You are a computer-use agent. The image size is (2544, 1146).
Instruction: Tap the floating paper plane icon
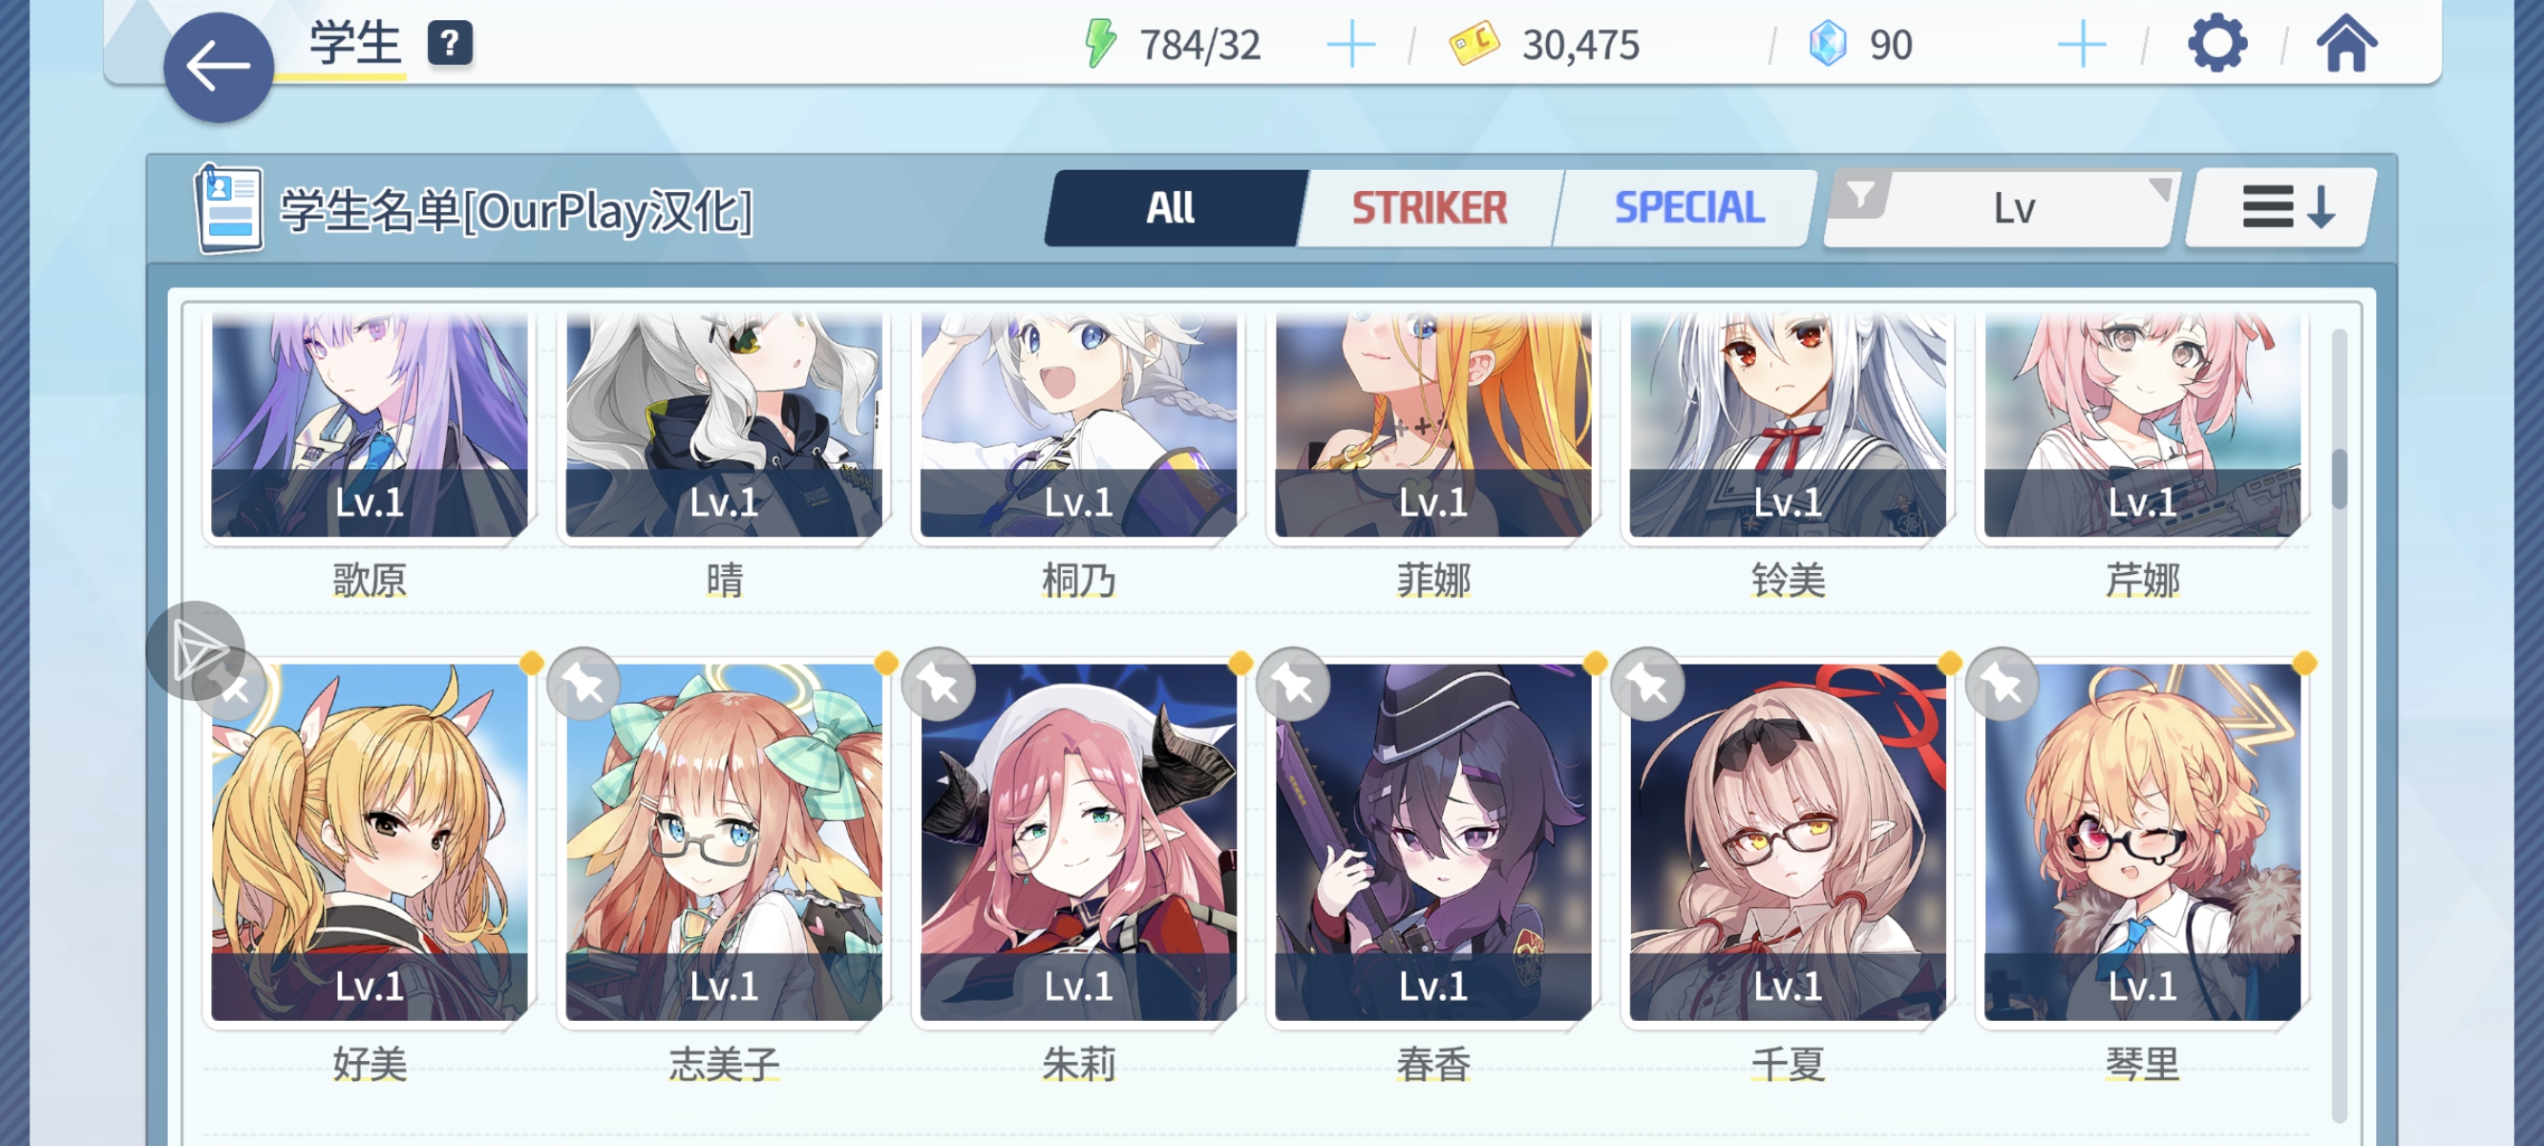196,650
